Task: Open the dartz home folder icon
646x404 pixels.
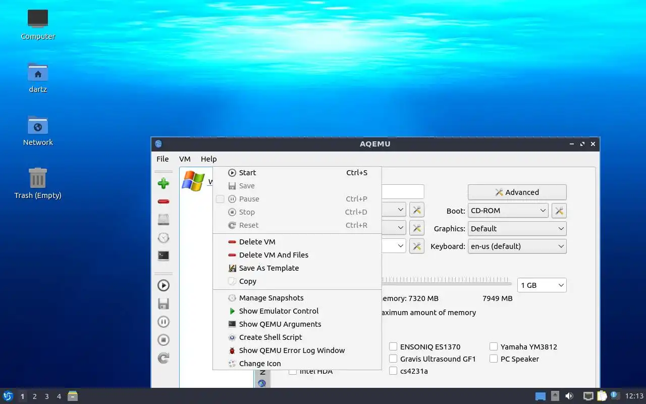Action: click(x=38, y=77)
